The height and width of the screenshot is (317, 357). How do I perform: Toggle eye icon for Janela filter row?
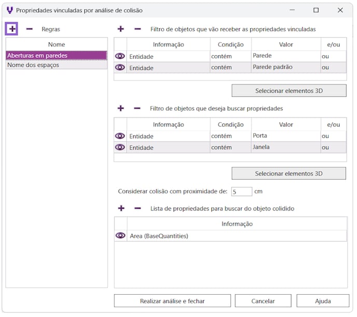(x=120, y=147)
